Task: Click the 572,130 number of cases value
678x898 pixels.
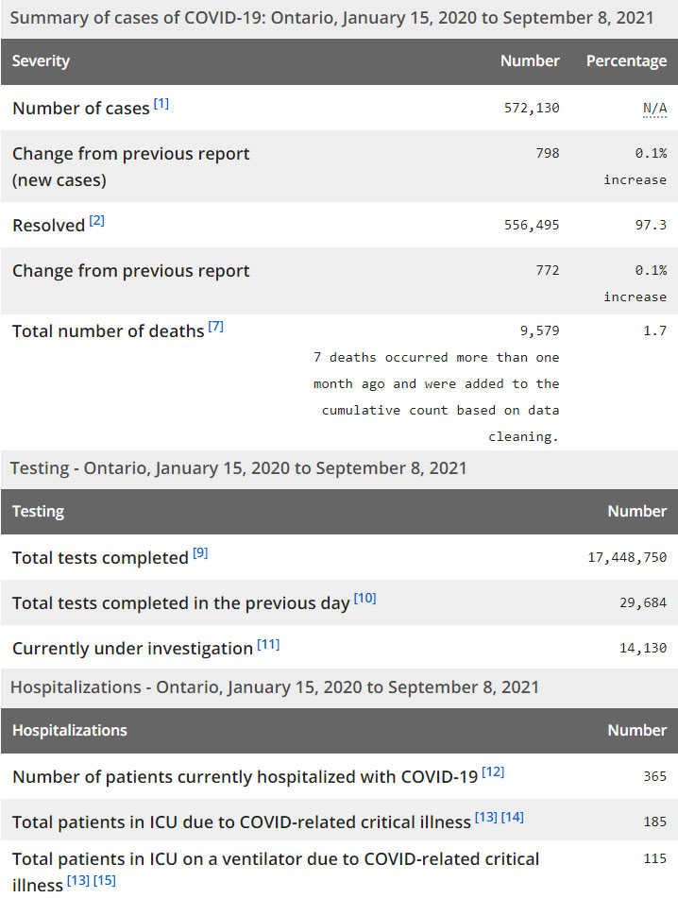Action: click(x=532, y=108)
